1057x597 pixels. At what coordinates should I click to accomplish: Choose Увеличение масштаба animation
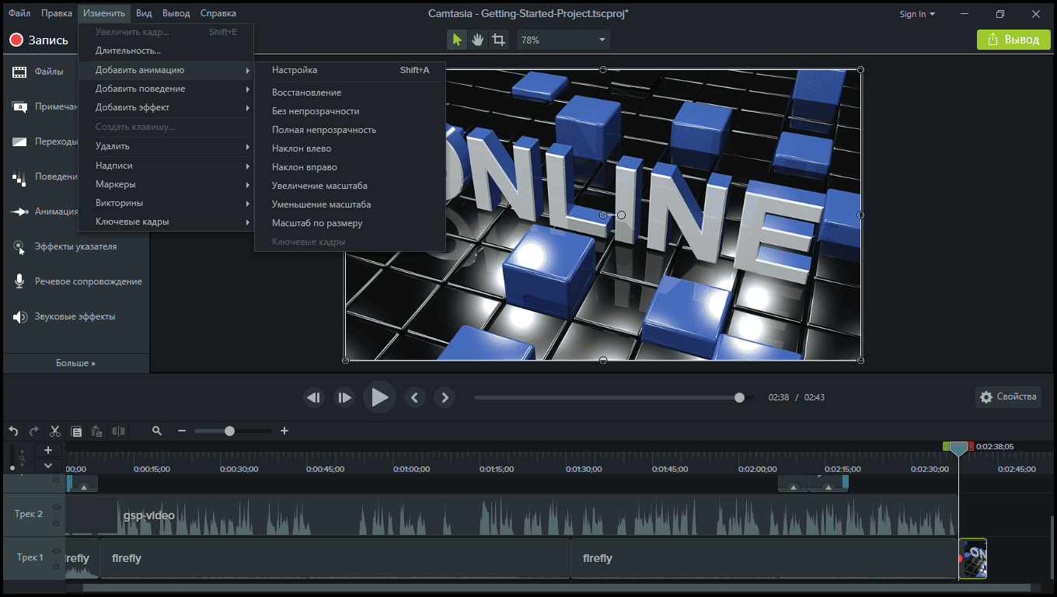(x=350, y=186)
